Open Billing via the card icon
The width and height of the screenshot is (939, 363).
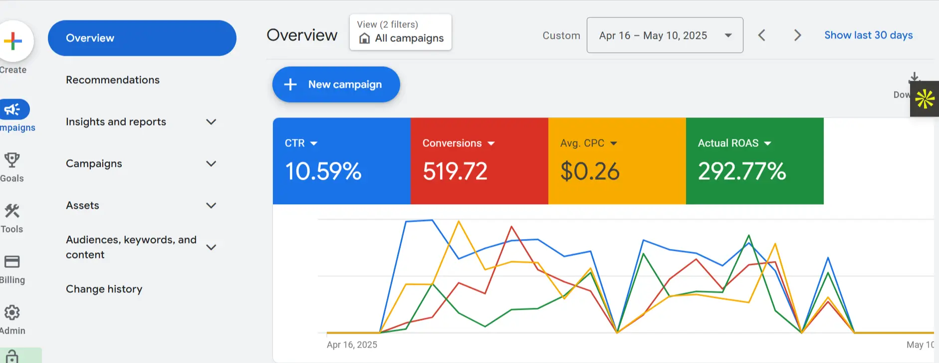tap(12, 262)
